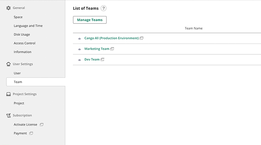Click external window icon next to Activate License
The width and height of the screenshot is (261, 145).
tap(42, 125)
